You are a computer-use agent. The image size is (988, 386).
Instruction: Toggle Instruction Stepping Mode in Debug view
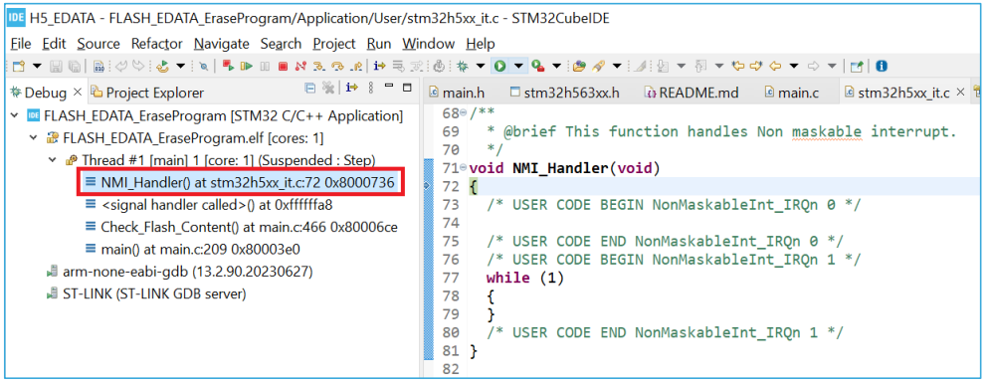(352, 89)
